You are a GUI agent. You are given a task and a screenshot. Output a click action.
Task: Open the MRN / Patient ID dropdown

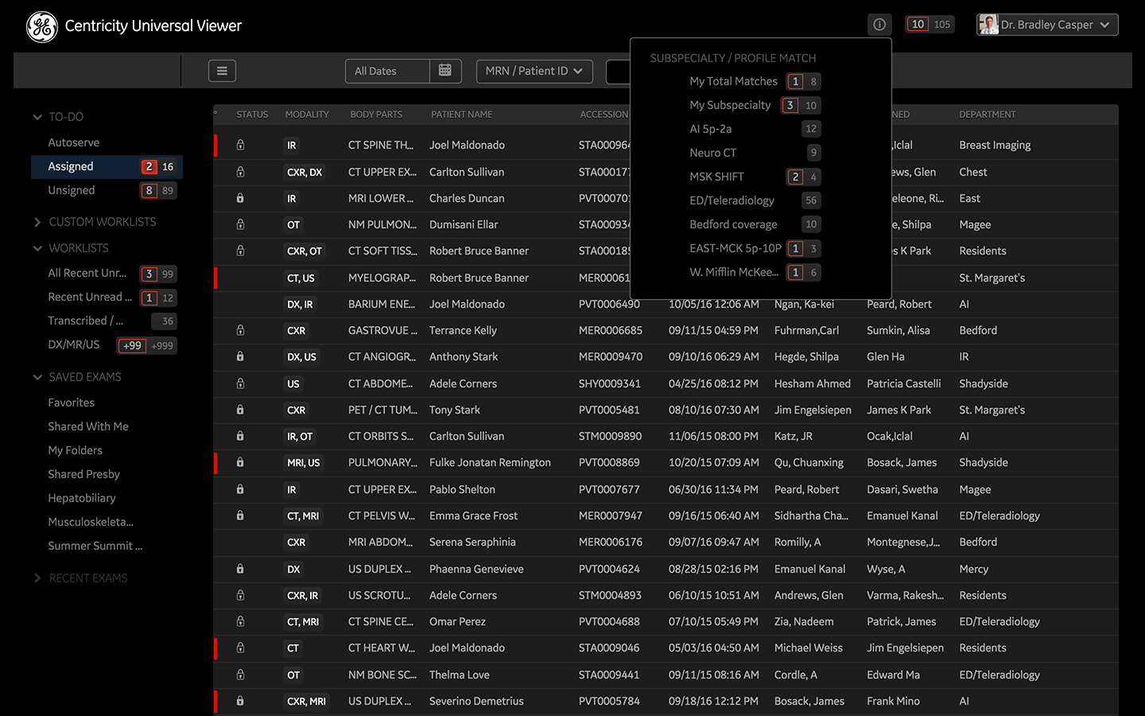[534, 71]
